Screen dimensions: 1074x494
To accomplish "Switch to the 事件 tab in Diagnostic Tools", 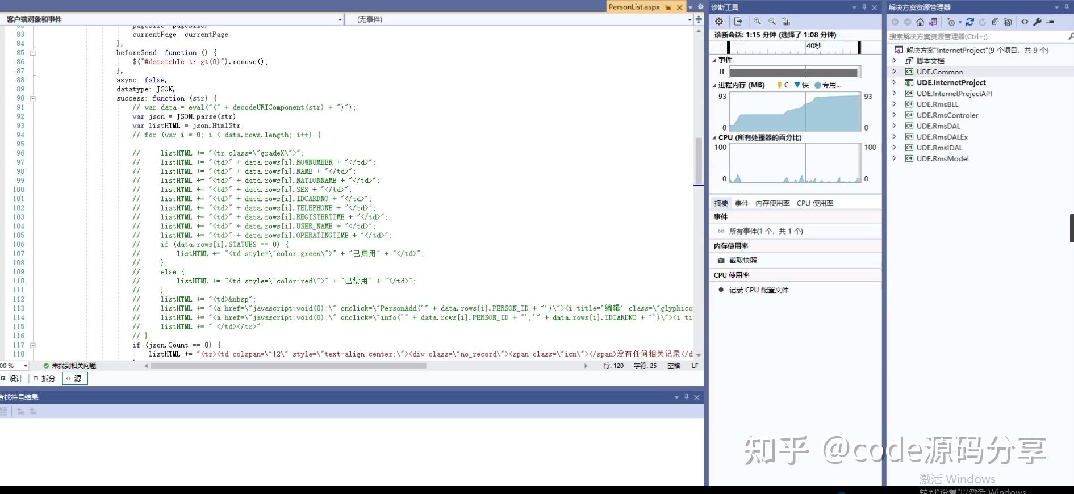I will 742,203.
